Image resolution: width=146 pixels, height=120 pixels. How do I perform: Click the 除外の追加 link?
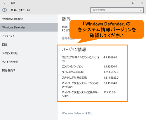click(x=69, y=38)
